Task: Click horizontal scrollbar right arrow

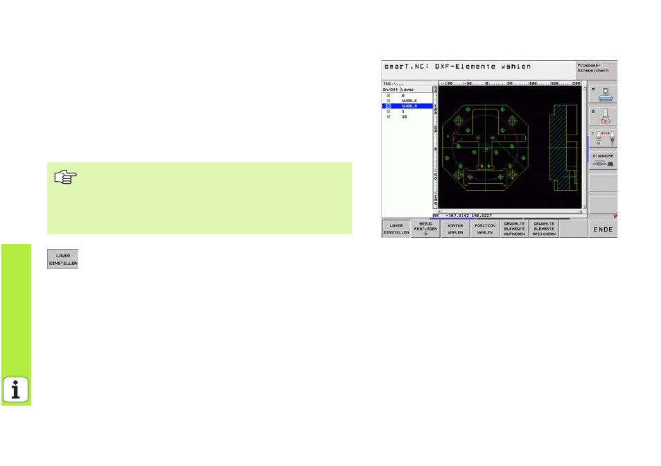Action: (x=580, y=212)
